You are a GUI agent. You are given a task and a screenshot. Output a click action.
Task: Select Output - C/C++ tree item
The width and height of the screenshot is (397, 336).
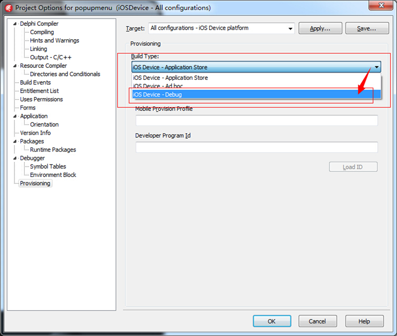tap(51, 57)
